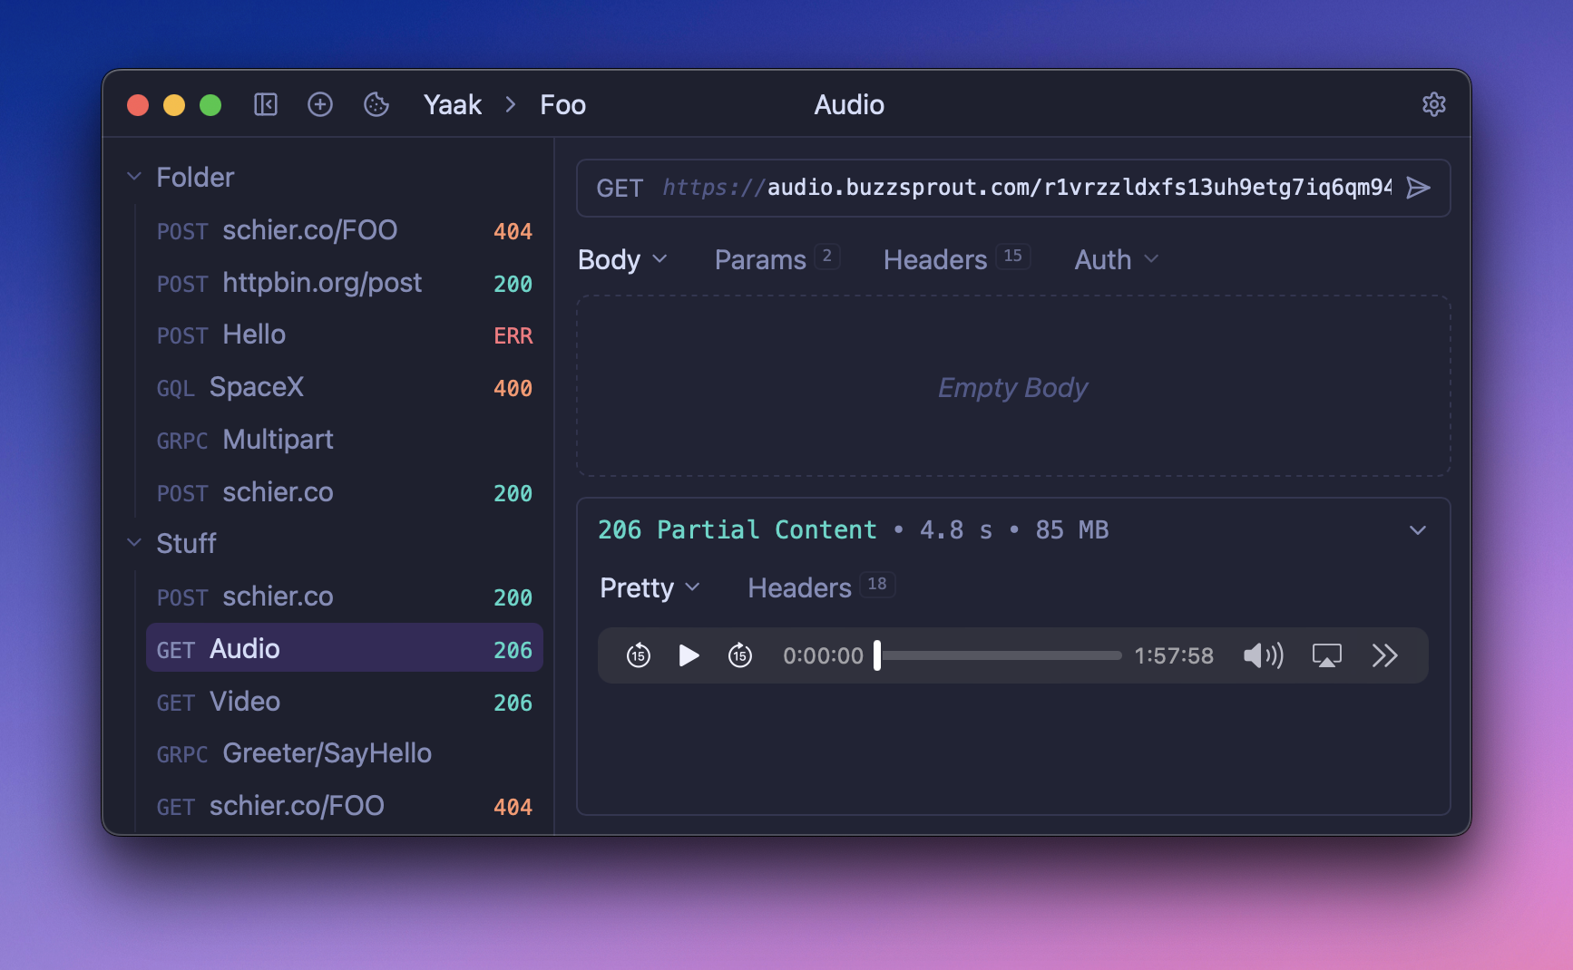This screenshot has height=970, width=1573.
Task: Click the 85 MB response size
Action: point(1072,529)
